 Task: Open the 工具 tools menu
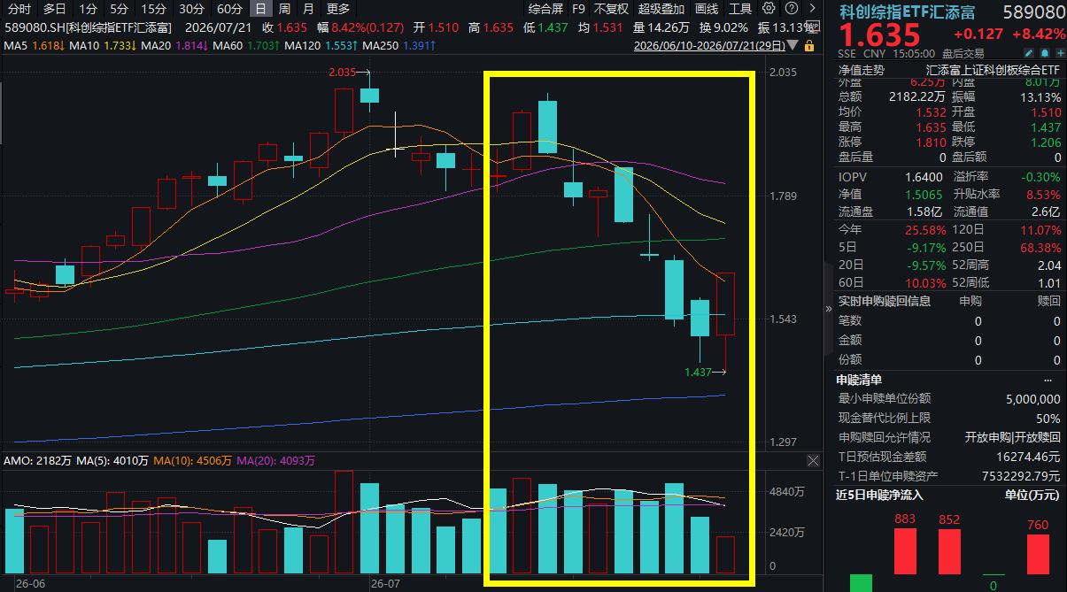(x=740, y=9)
